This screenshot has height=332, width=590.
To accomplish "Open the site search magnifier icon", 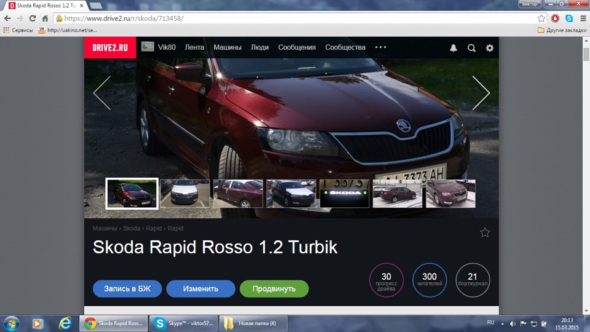I will pos(471,48).
